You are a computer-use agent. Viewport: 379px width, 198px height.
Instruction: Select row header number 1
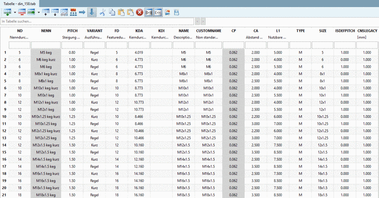coord(5,53)
